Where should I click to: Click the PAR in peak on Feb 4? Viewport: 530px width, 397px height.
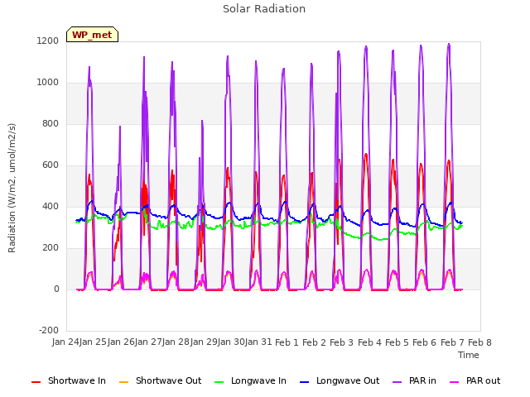[x=366, y=47]
